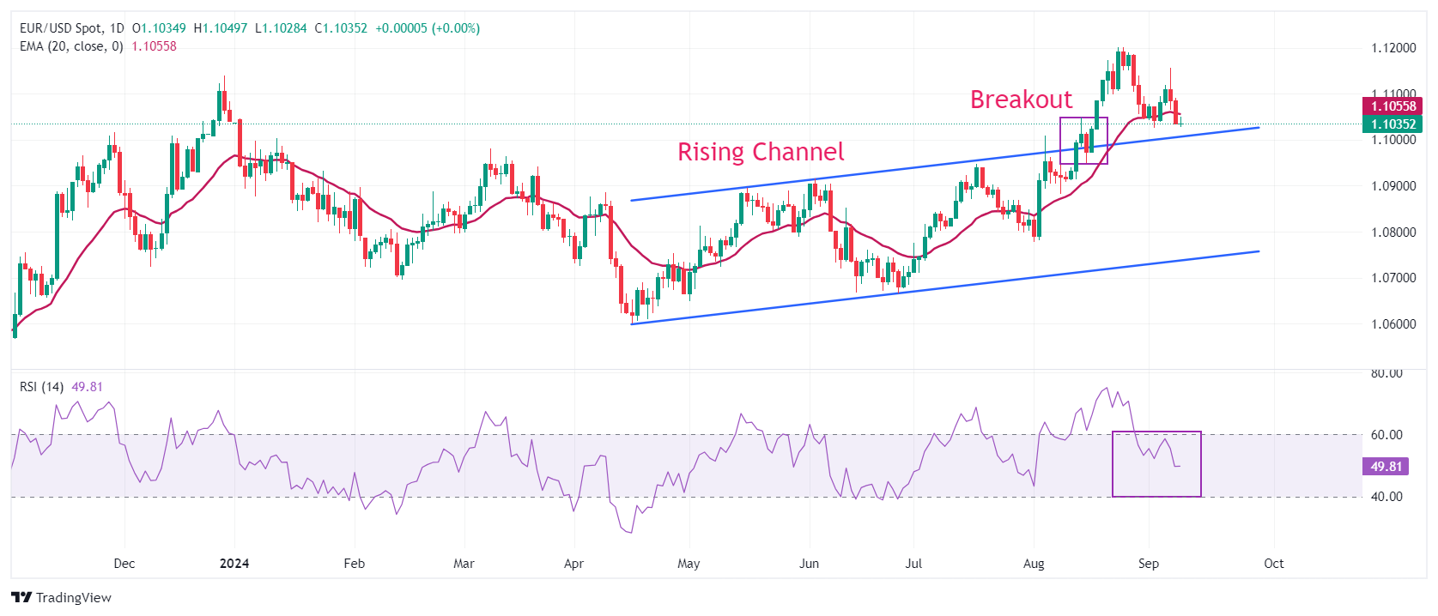Click the TradingView text link
The image size is (1438, 616).
coord(74,598)
